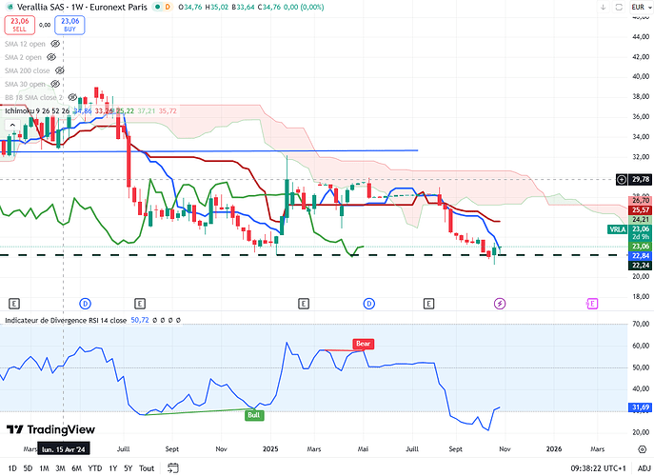The image size is (654, 476).
Task: Toggle visibility of SMA 12 open indicator
Action: [57, 43]
